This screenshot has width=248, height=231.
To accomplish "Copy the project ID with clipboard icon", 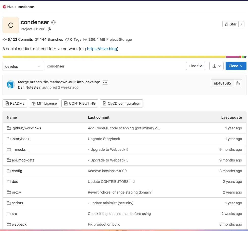I will tap(49, 29).
